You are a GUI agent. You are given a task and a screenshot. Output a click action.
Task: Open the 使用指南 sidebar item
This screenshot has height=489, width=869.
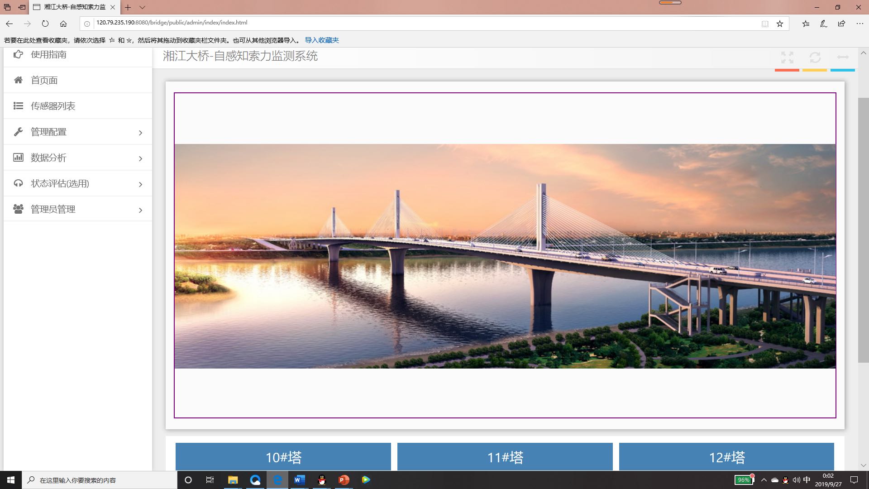78,55
